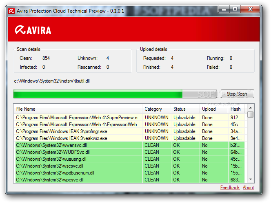Open the Feedback link
This screenshot has width=271, height=203.
[x=230, y=188]
